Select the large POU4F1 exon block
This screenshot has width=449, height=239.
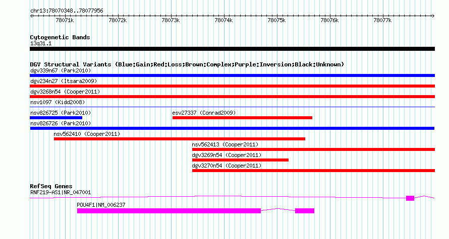coord(169,211)
